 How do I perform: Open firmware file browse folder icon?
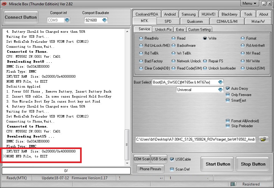(x=263, y=139)
